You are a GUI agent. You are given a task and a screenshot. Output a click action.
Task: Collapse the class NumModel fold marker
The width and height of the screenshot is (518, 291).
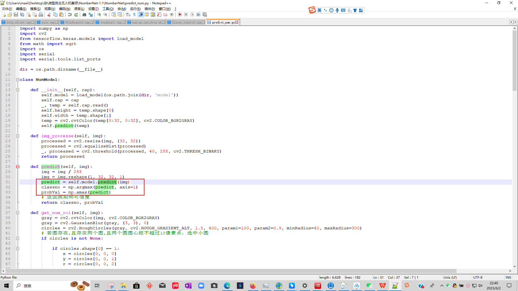(18, 79)
